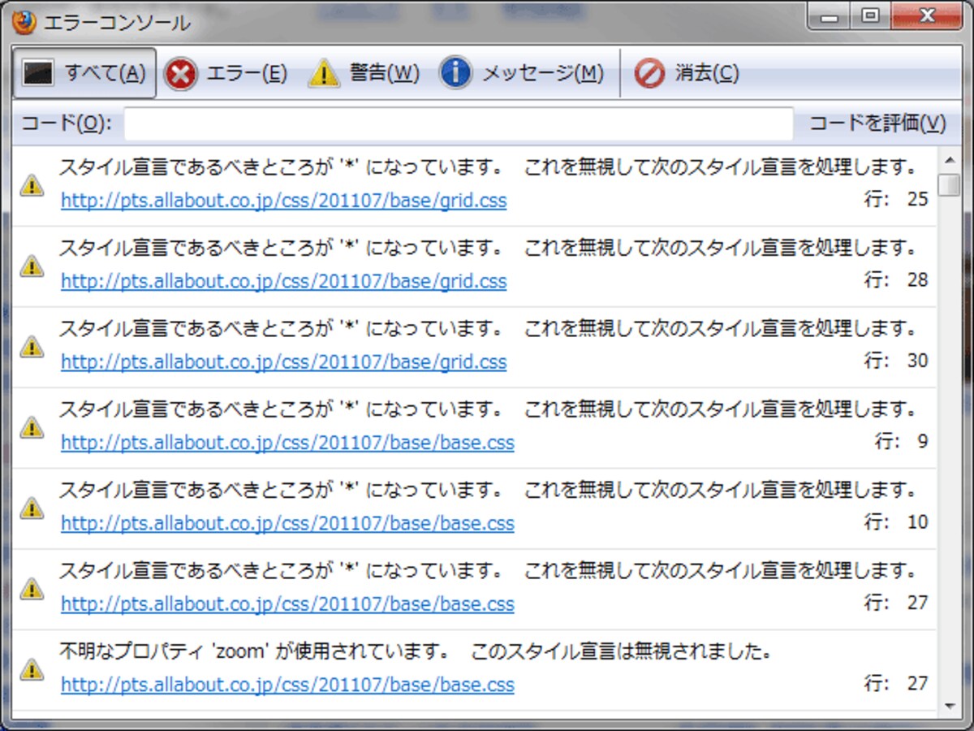Image resolution: width=974 pixels, height=731 pixels.
Task: Filter by 警告(W) warnings only
Action: pyautogui.click(x=364, y=74)
